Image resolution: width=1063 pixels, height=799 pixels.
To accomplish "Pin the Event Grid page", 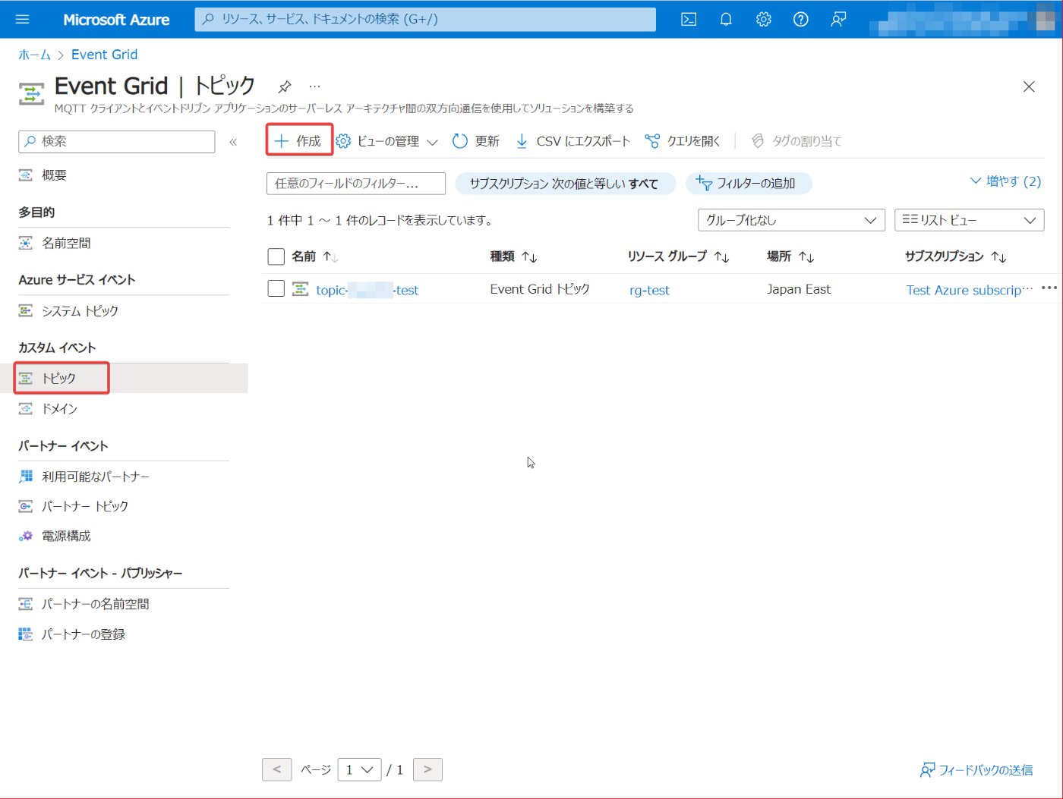I will 285,87.
